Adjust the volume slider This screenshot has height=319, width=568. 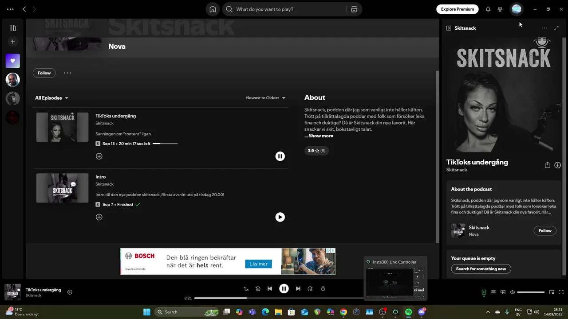pyautogui.click(x=531, y=292)
